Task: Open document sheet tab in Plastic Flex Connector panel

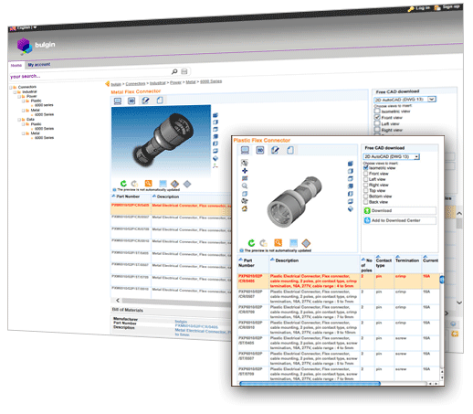Action: pos(290,150)
